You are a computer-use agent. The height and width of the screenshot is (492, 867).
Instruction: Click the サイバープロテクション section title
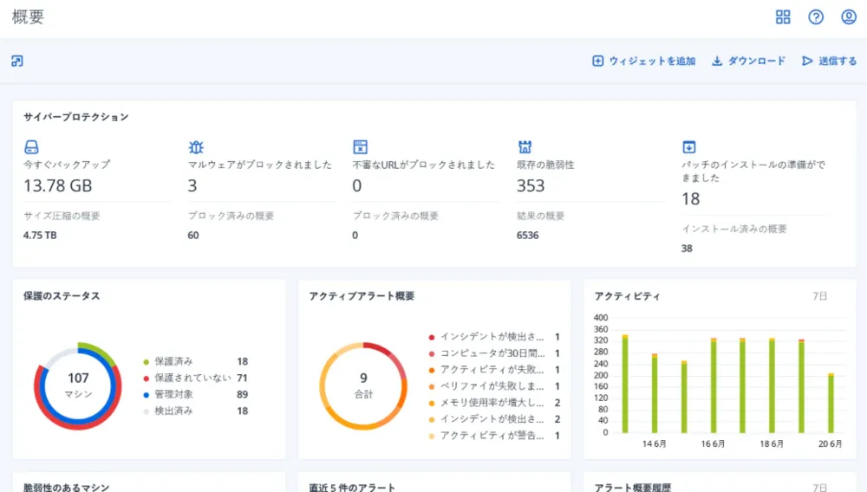pos(75,117)
